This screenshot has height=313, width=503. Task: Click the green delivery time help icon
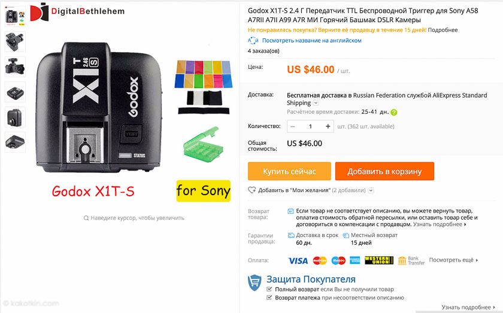394,113
